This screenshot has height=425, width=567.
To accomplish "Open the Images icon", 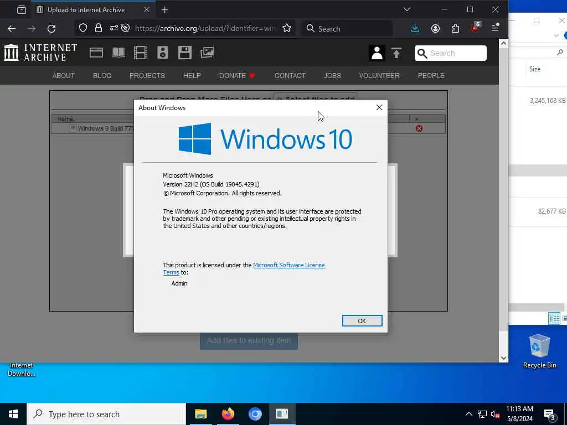I will (x=207, y=53).
